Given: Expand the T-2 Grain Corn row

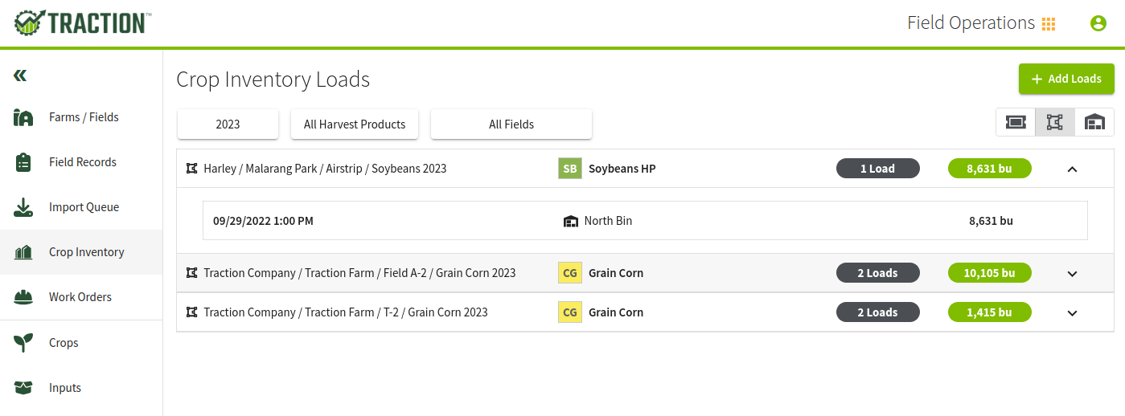Looking at the screenshot, I should point(1072,312).
